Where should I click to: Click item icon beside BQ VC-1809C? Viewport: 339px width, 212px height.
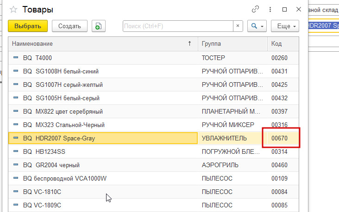coord(16,205)
